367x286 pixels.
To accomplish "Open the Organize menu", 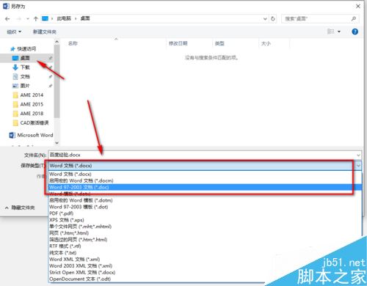I will tap(14, 32).
